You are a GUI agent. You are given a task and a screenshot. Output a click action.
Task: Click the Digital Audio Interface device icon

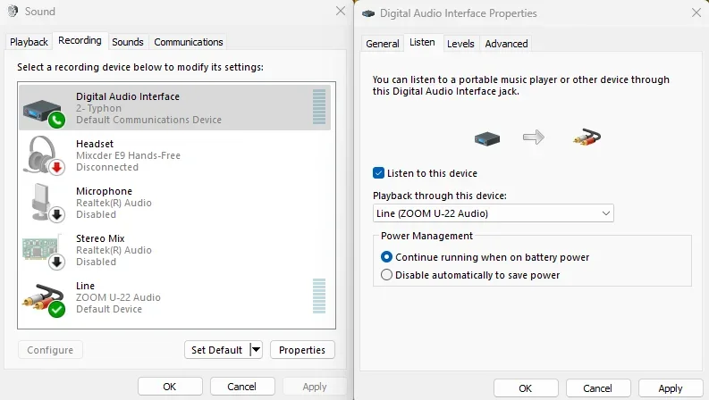pos(43,108)
